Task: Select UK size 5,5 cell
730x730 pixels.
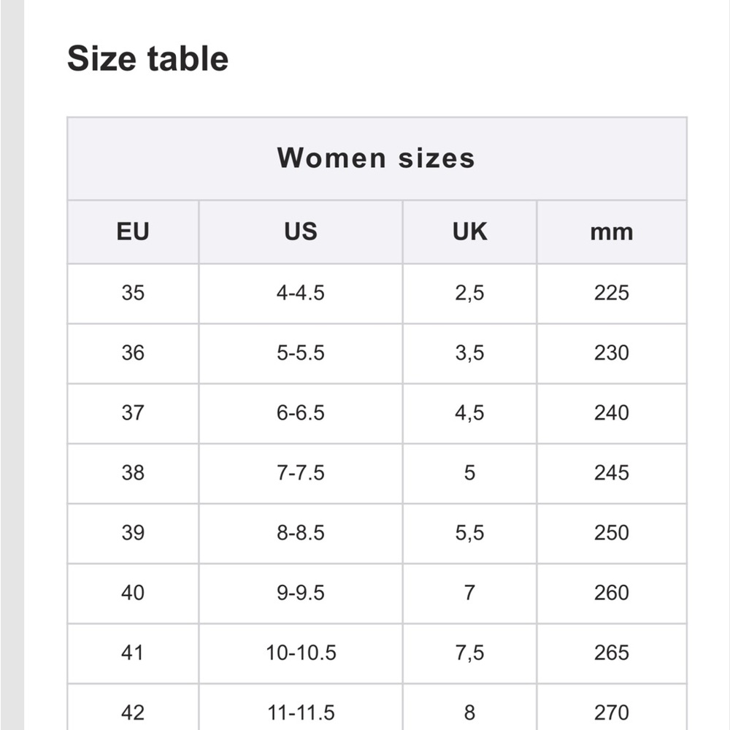Action: click(469, 534)
